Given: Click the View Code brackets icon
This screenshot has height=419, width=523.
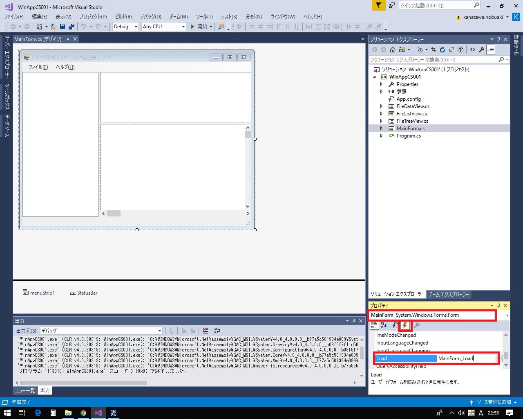Looking at the screenshot, I should [x=473, y=50].
